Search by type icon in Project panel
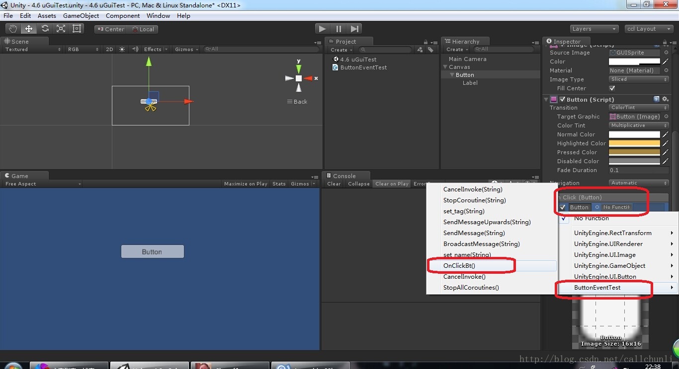The image size is (679, 369). pos(421,50)
